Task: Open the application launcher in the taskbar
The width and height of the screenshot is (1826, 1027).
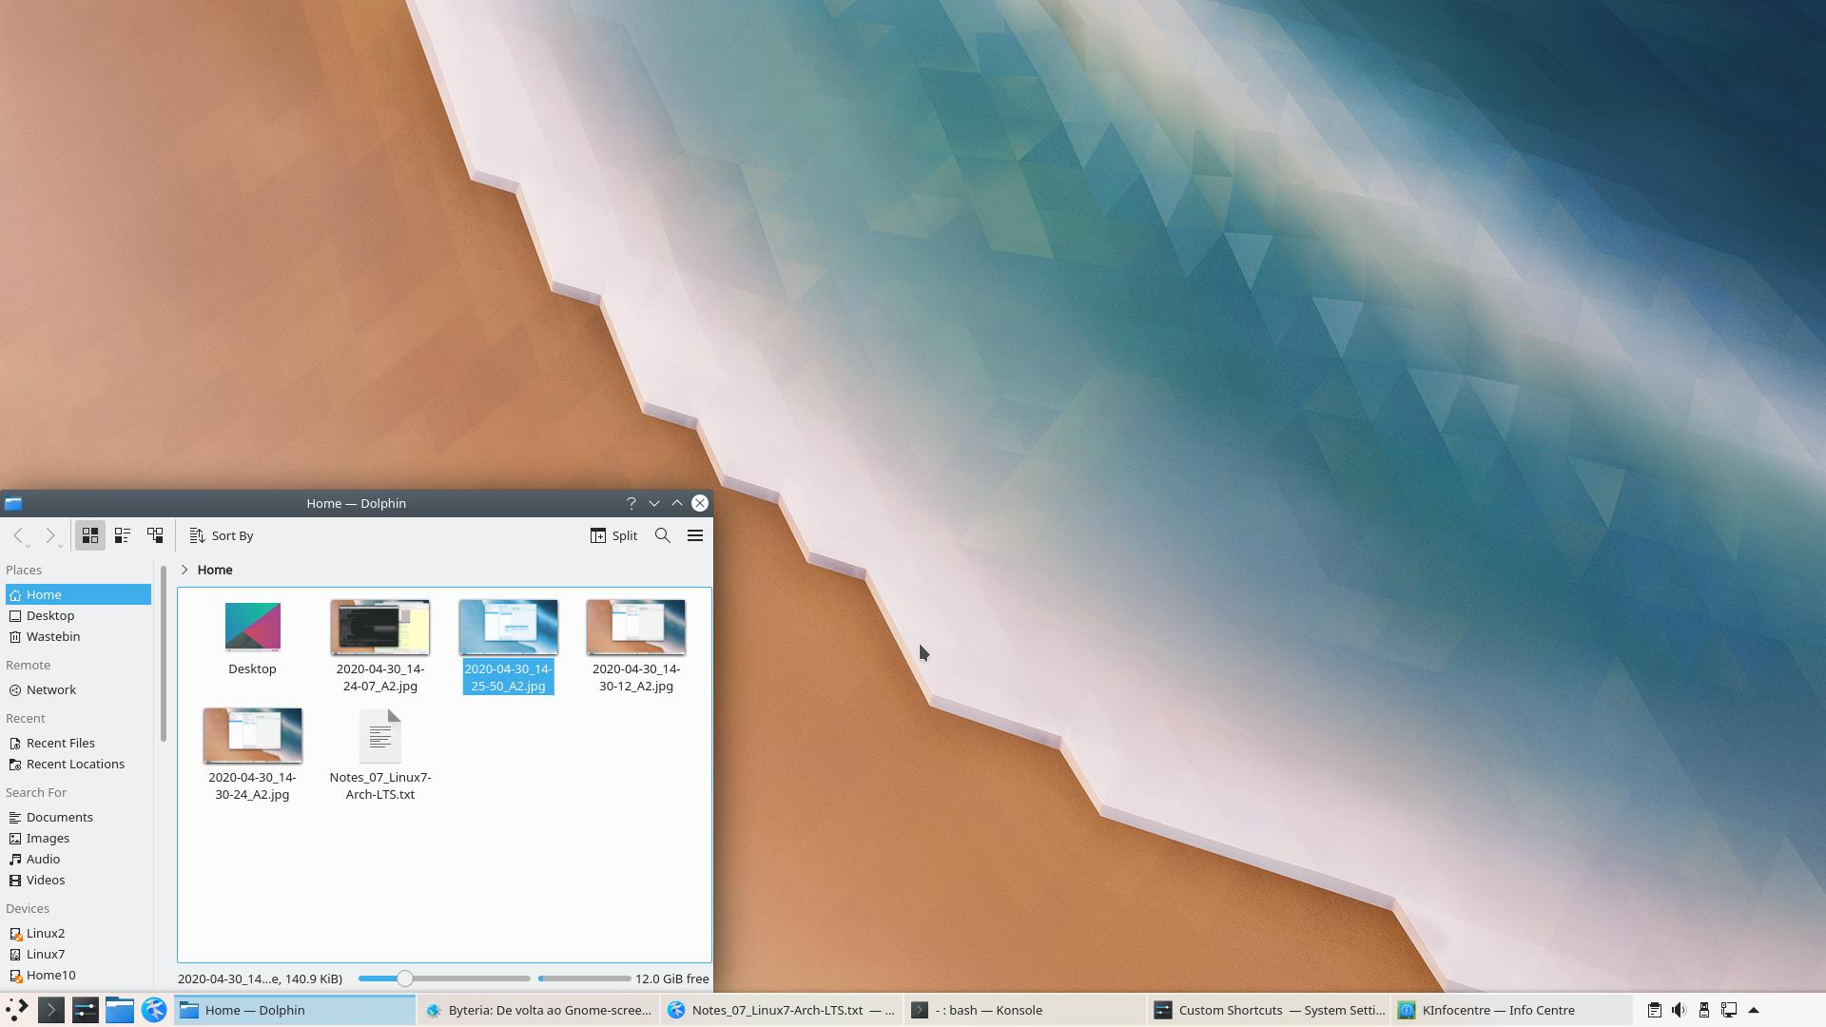Action: point(16,1010)
